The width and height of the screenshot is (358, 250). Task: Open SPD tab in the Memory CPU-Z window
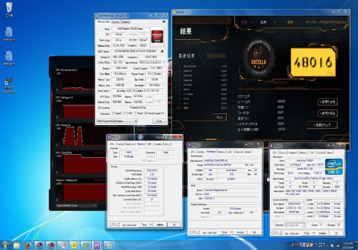coord(149,144)
